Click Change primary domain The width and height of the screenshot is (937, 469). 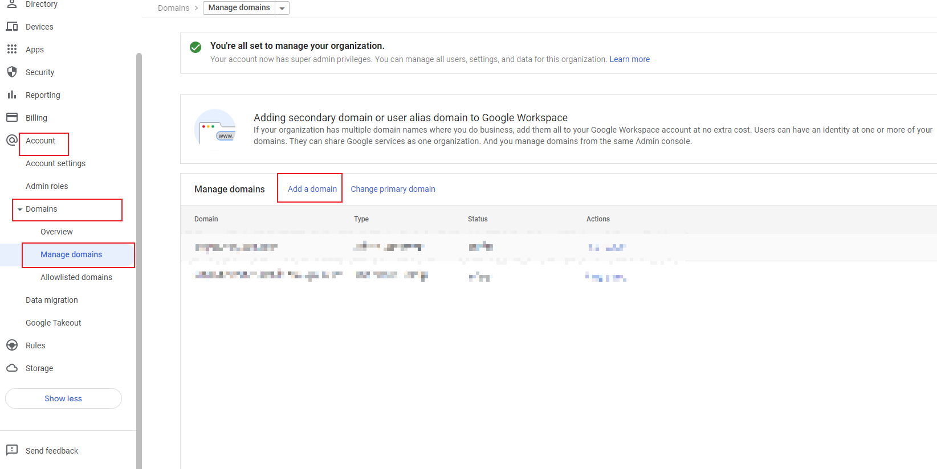point(393,189)
